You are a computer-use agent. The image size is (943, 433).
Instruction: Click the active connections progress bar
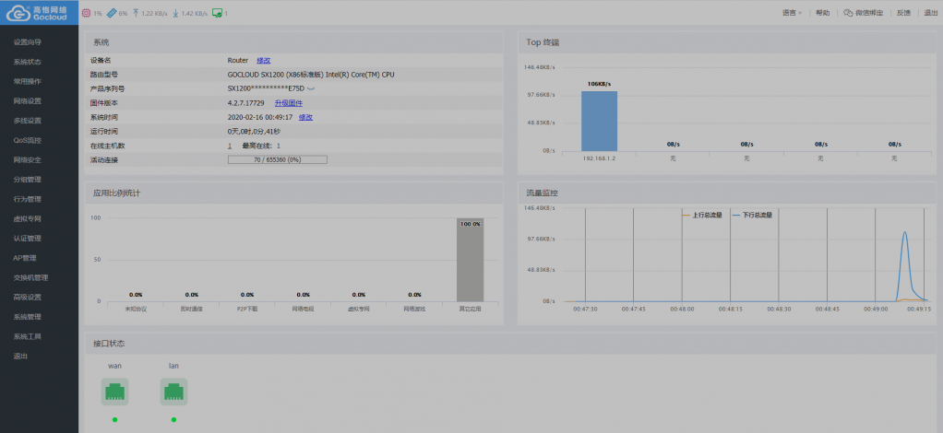coord(278,159)
